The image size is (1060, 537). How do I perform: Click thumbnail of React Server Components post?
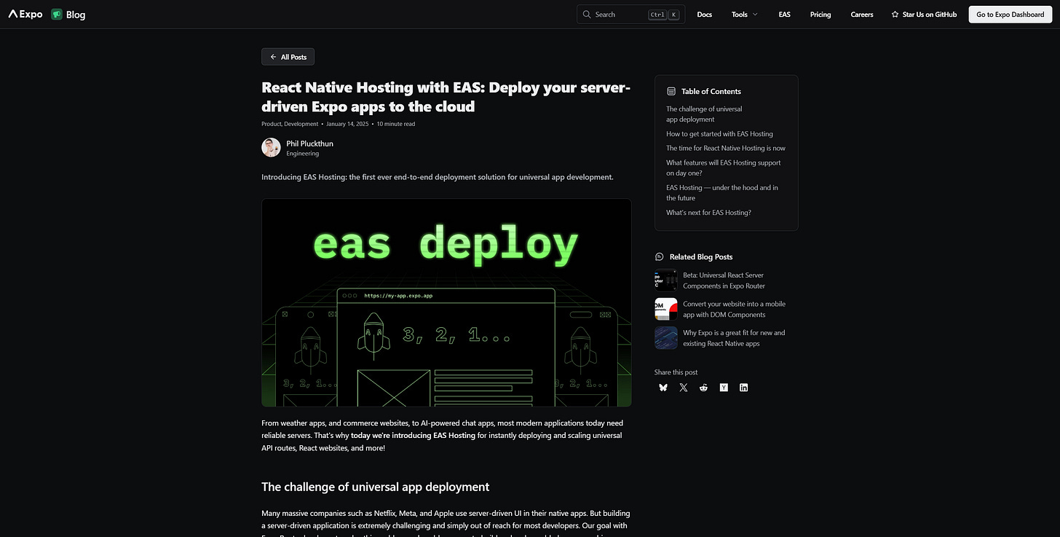[x=665, y=281]
